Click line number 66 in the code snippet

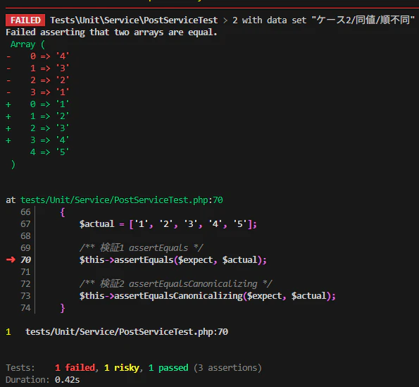(25, 211)
